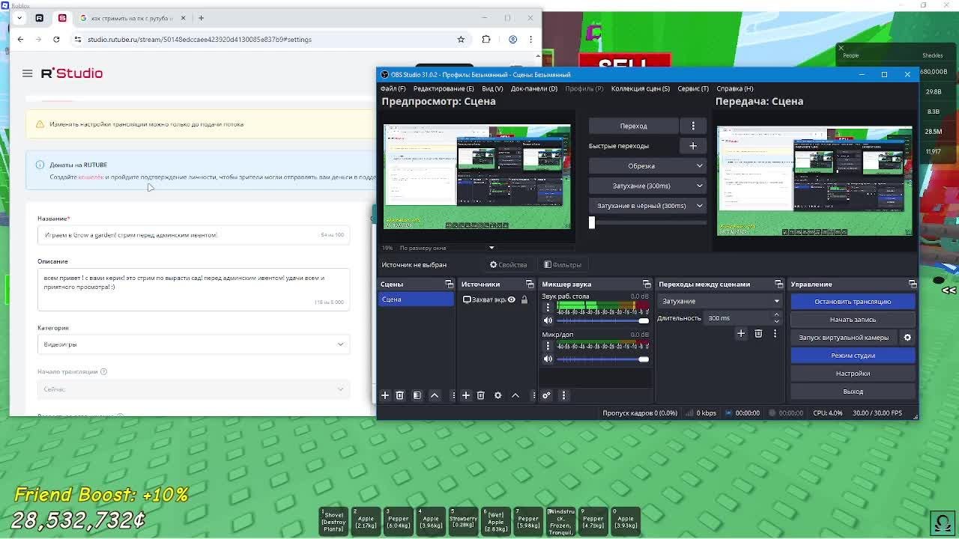Click Начать запись button

(853, 320)
